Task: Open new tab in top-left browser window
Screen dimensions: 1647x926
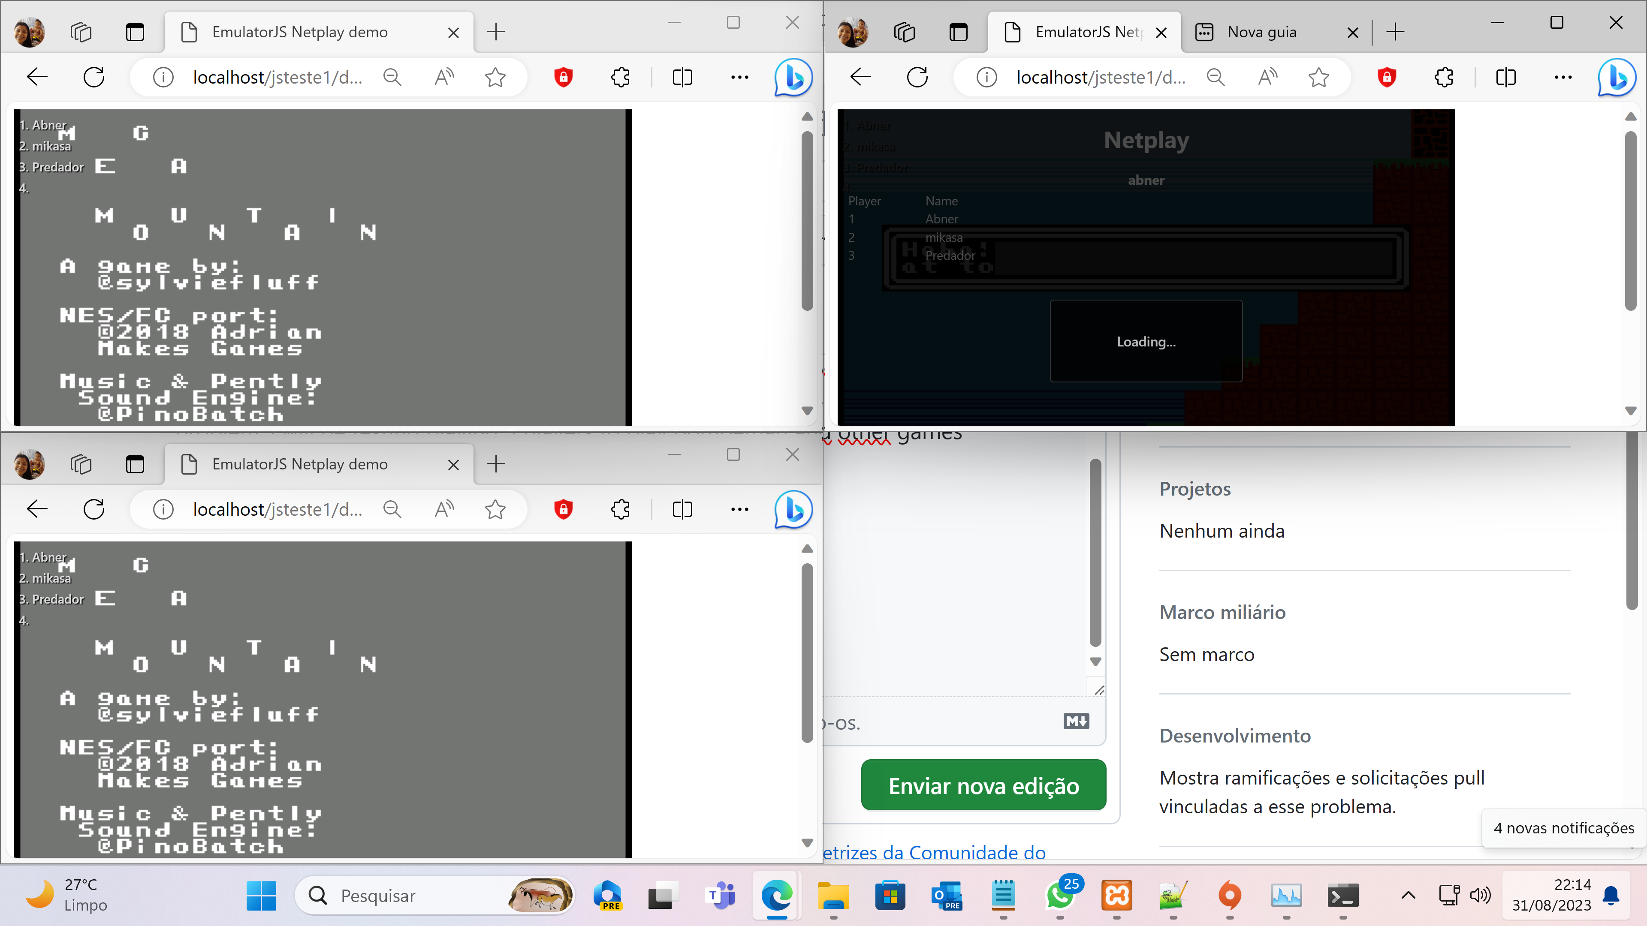Action: (495, 32)
